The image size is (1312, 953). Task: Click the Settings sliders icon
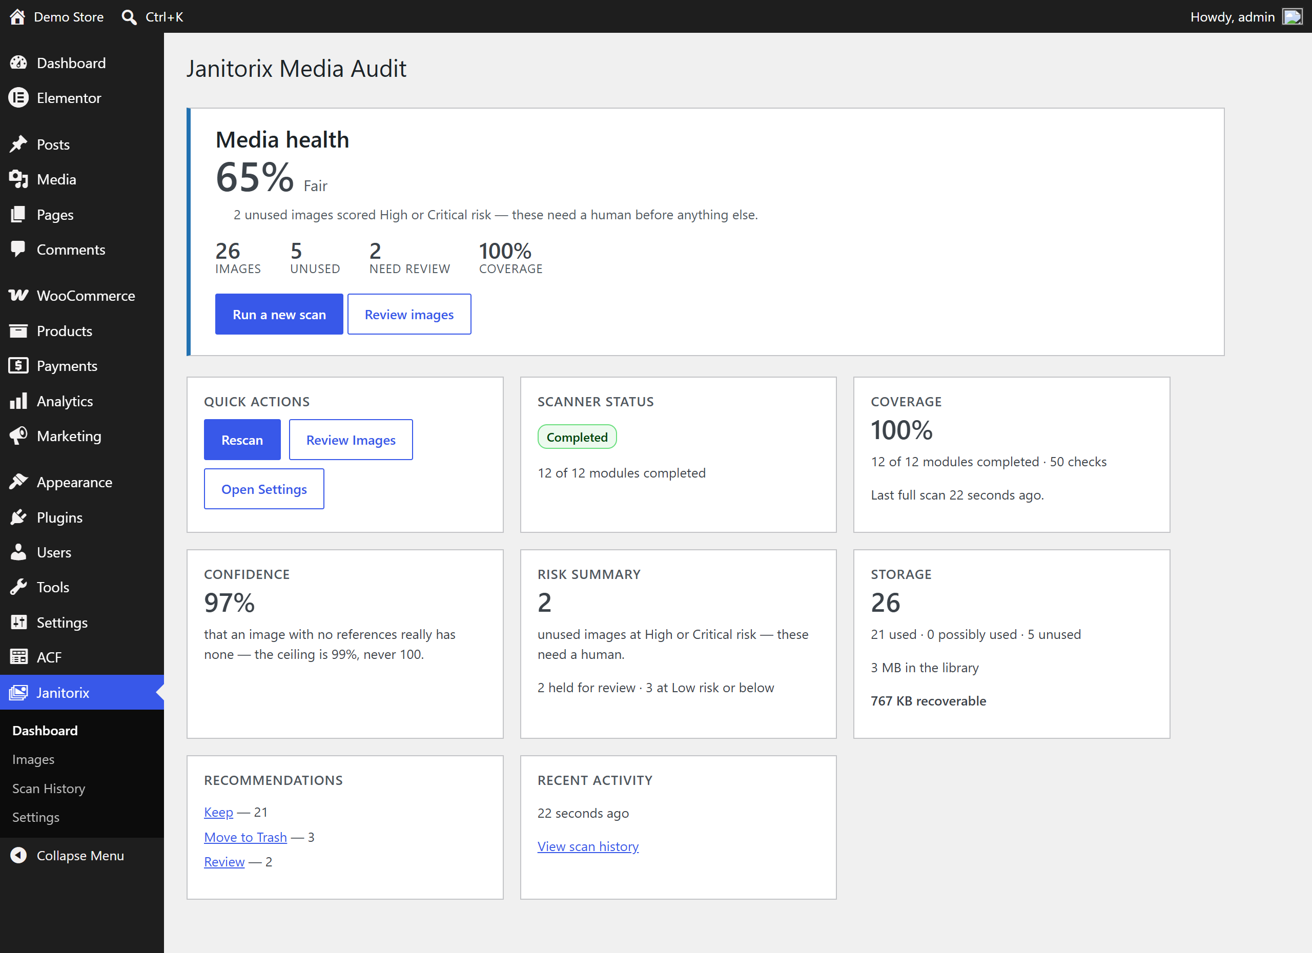click(18, 622)
